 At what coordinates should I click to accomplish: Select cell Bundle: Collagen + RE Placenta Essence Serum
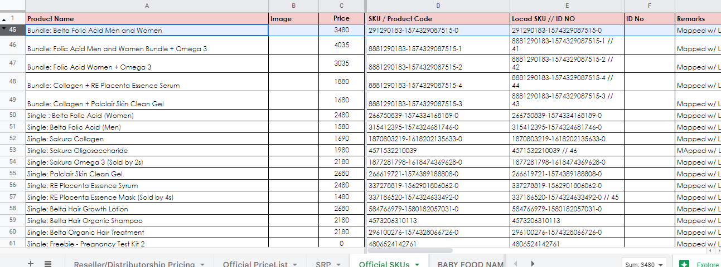pyautogui.click(x=147, y=82)
